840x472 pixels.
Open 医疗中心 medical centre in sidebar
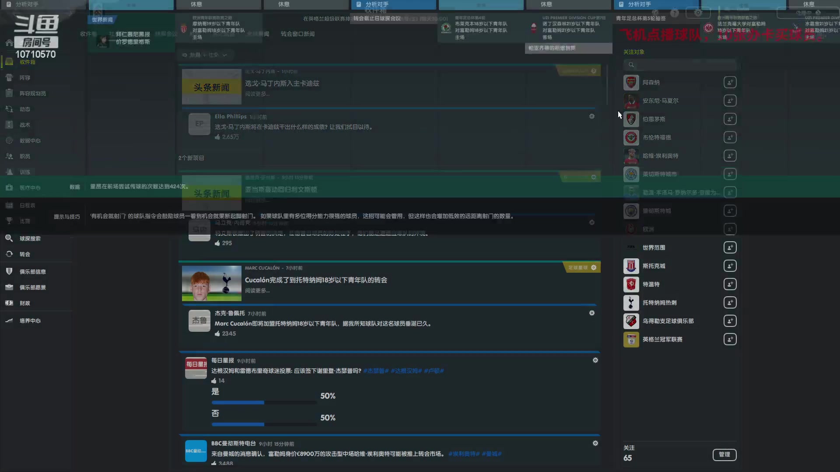pyautogui.click(x=30, y=188)
